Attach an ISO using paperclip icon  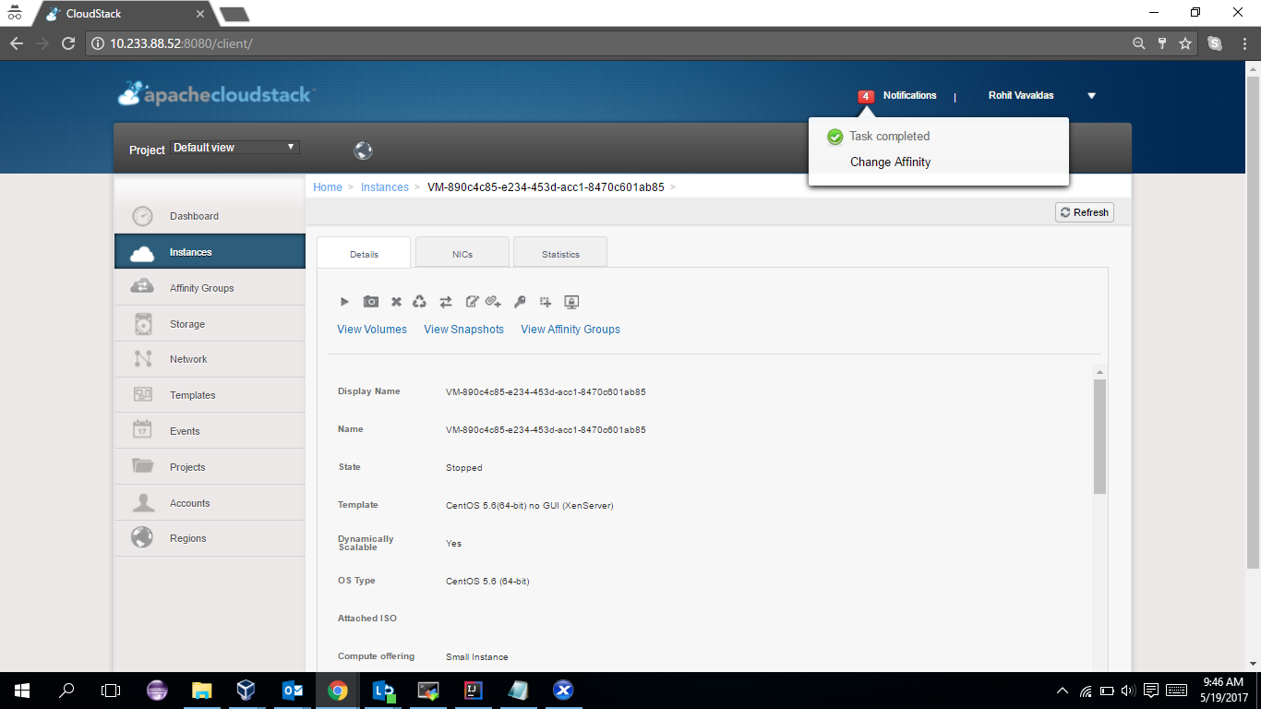pos(494,302)
